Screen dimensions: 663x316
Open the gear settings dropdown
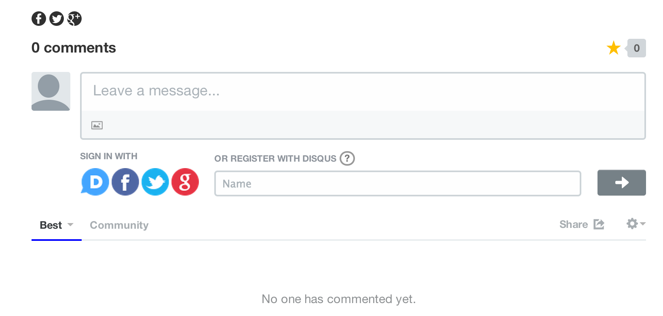pos(636,223)
